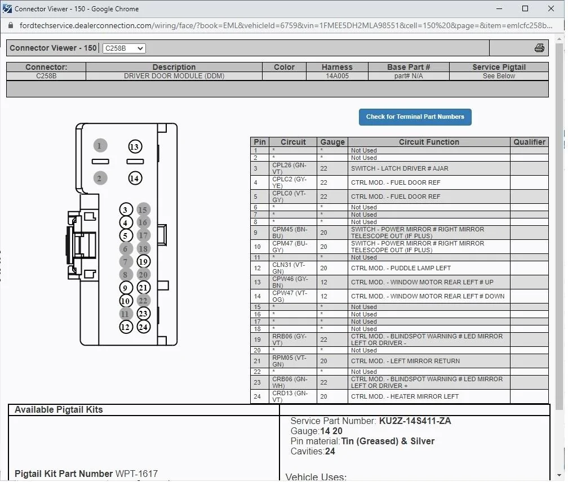Open the C258B connector dropdown
Screen dimensions: 568x482
(124, 48)
